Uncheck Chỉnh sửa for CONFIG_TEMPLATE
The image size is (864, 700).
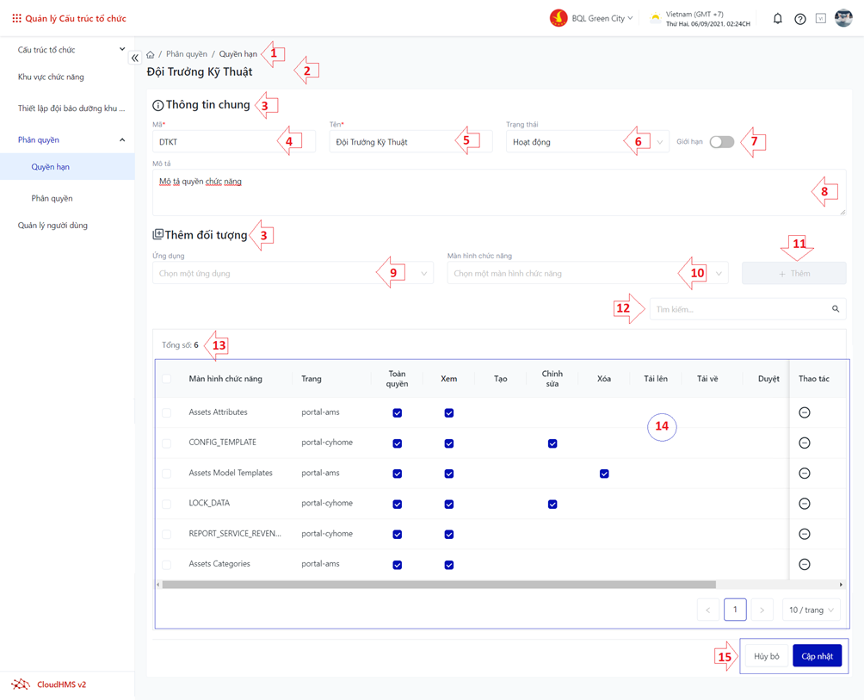(x=552, y=443)
